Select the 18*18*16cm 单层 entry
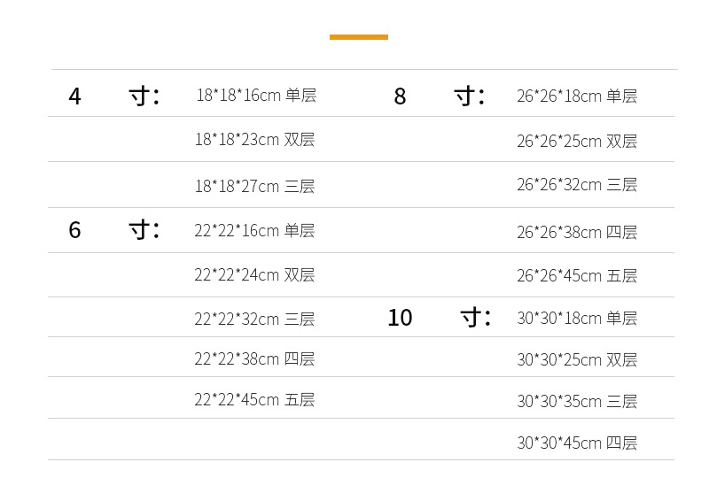 pyautogui.click(x=256, y=96)
